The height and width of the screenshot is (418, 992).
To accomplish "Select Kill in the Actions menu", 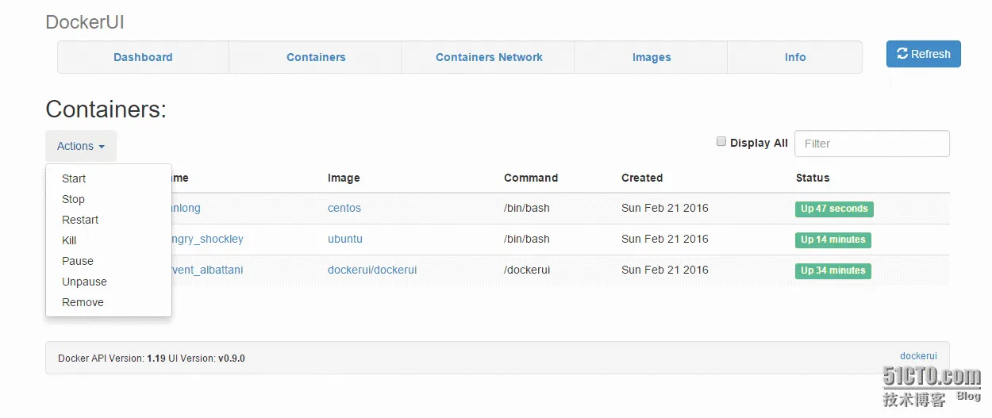I will (69, 240).
